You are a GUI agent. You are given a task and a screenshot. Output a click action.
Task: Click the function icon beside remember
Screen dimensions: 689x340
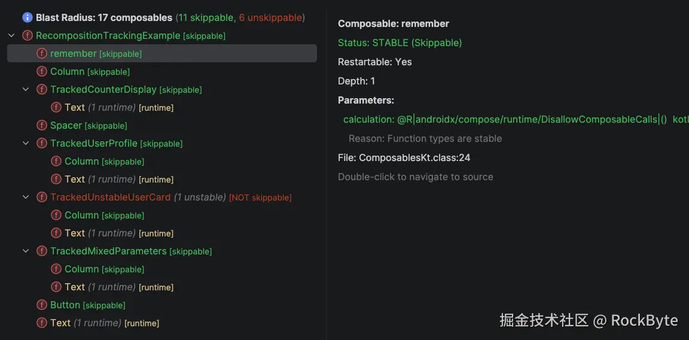point(42,54)
